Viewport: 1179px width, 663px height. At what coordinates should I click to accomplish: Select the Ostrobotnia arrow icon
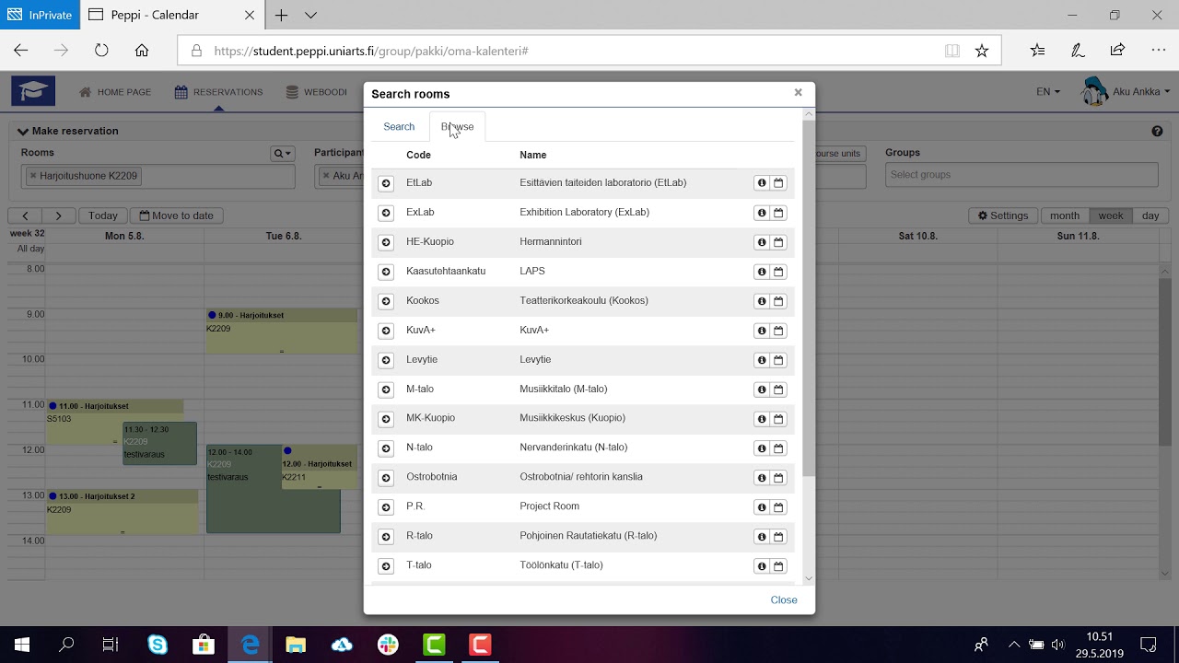point(386,478)
